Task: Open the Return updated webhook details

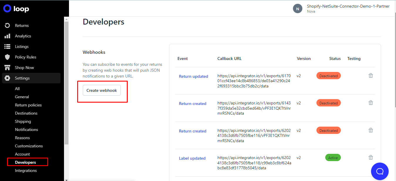Action: pyautogui.click(x=193, y=76)
